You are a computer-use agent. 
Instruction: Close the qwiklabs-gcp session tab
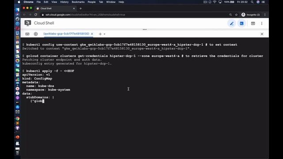92,34
